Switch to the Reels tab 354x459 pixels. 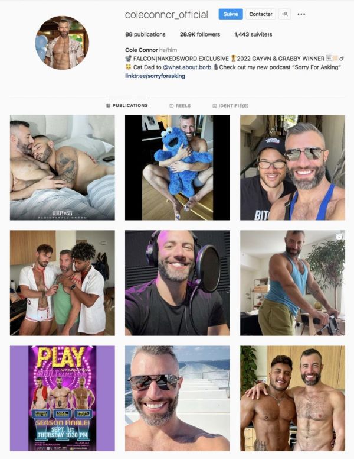pyautogui.click(x=180, y=106)
